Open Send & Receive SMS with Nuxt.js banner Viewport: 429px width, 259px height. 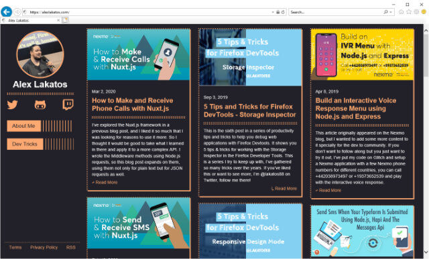pos(139,224)
